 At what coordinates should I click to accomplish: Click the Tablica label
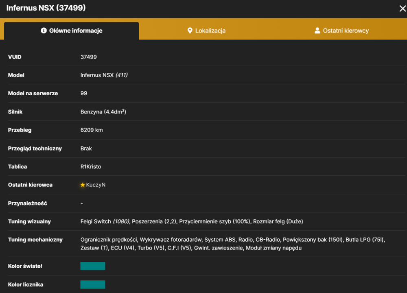point(18,166)
